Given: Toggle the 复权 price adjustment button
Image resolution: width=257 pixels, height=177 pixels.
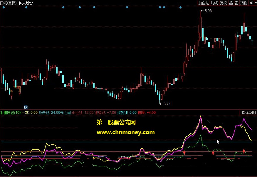Looking at the screenshot, I should pyautogui.click(x=223, y=3).
